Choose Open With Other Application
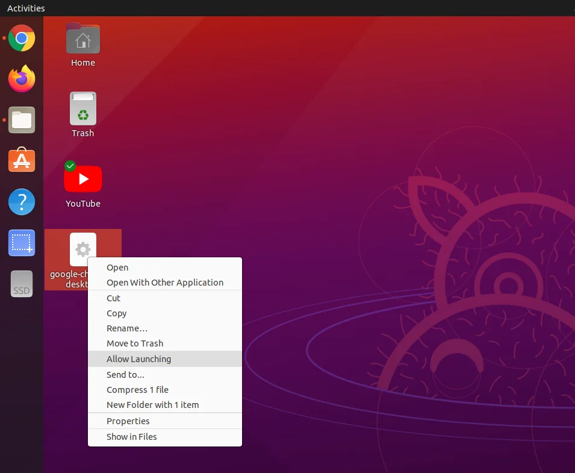The image size is (575, 473). 166,282
